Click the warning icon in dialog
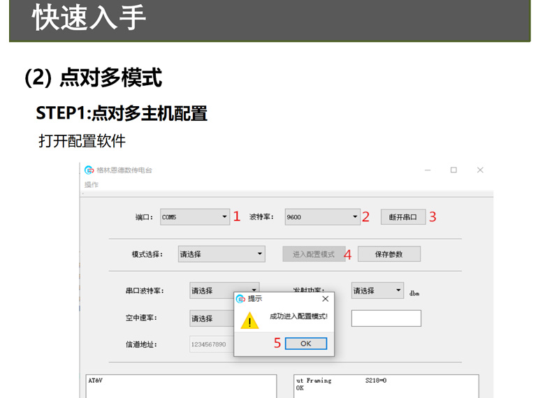This screenshot has height=398, width=552. click(249, 320)
